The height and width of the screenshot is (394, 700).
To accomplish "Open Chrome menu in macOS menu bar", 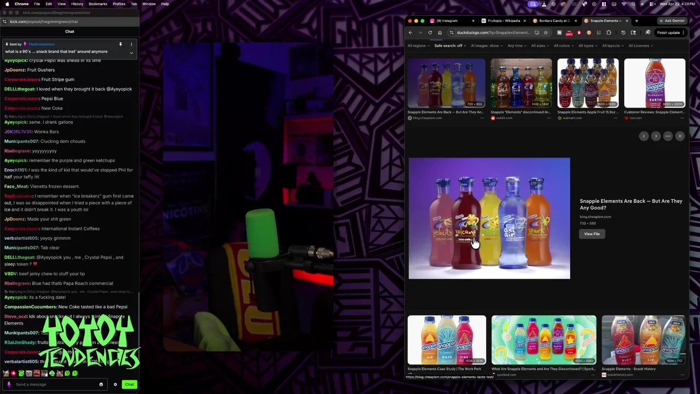I will (x=21, y=4).
